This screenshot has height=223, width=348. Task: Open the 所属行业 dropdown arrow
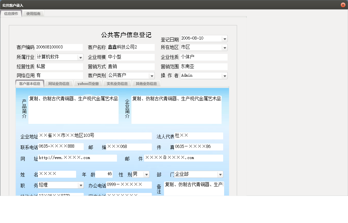pos(80,58)
